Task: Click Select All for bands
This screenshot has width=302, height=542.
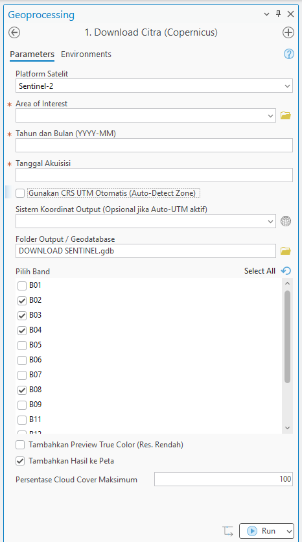Action: tap(260, 270)
